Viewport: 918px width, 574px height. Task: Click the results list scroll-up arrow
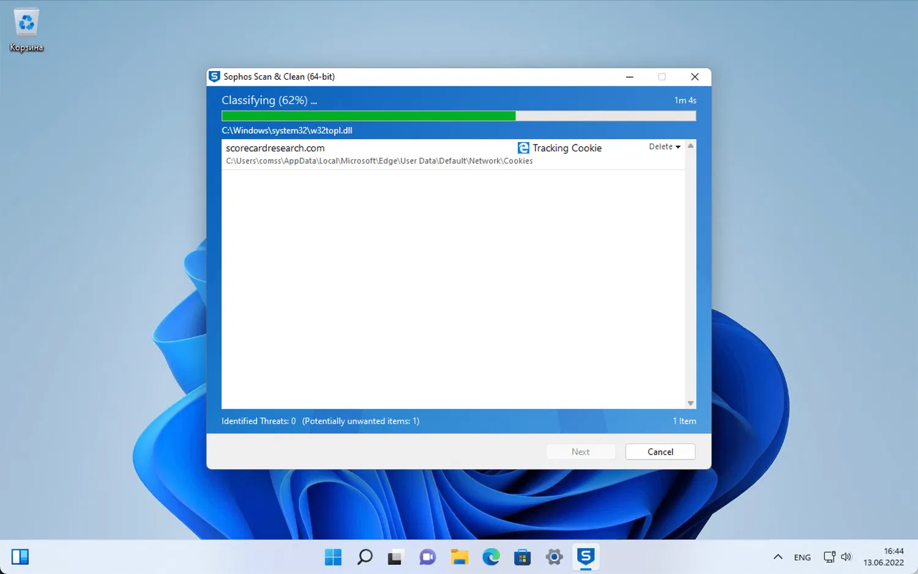[690, 146]
